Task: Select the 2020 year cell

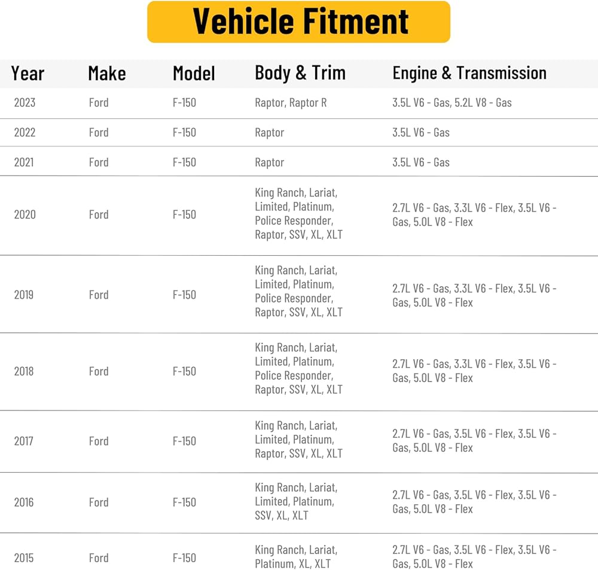Action: [x=25, y=214]
